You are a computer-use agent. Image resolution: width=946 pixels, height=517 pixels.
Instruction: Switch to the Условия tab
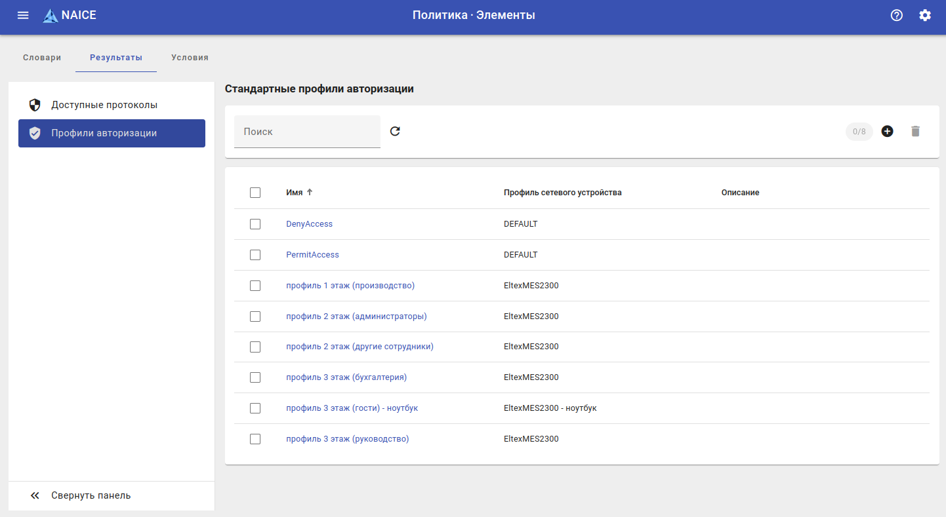(190, 58)
